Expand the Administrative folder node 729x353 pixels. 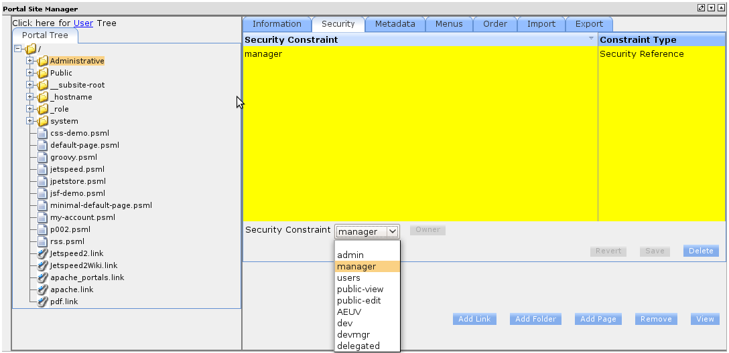(29, 61)
